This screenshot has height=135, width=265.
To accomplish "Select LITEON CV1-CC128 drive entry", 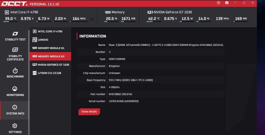I will [50, 73].
